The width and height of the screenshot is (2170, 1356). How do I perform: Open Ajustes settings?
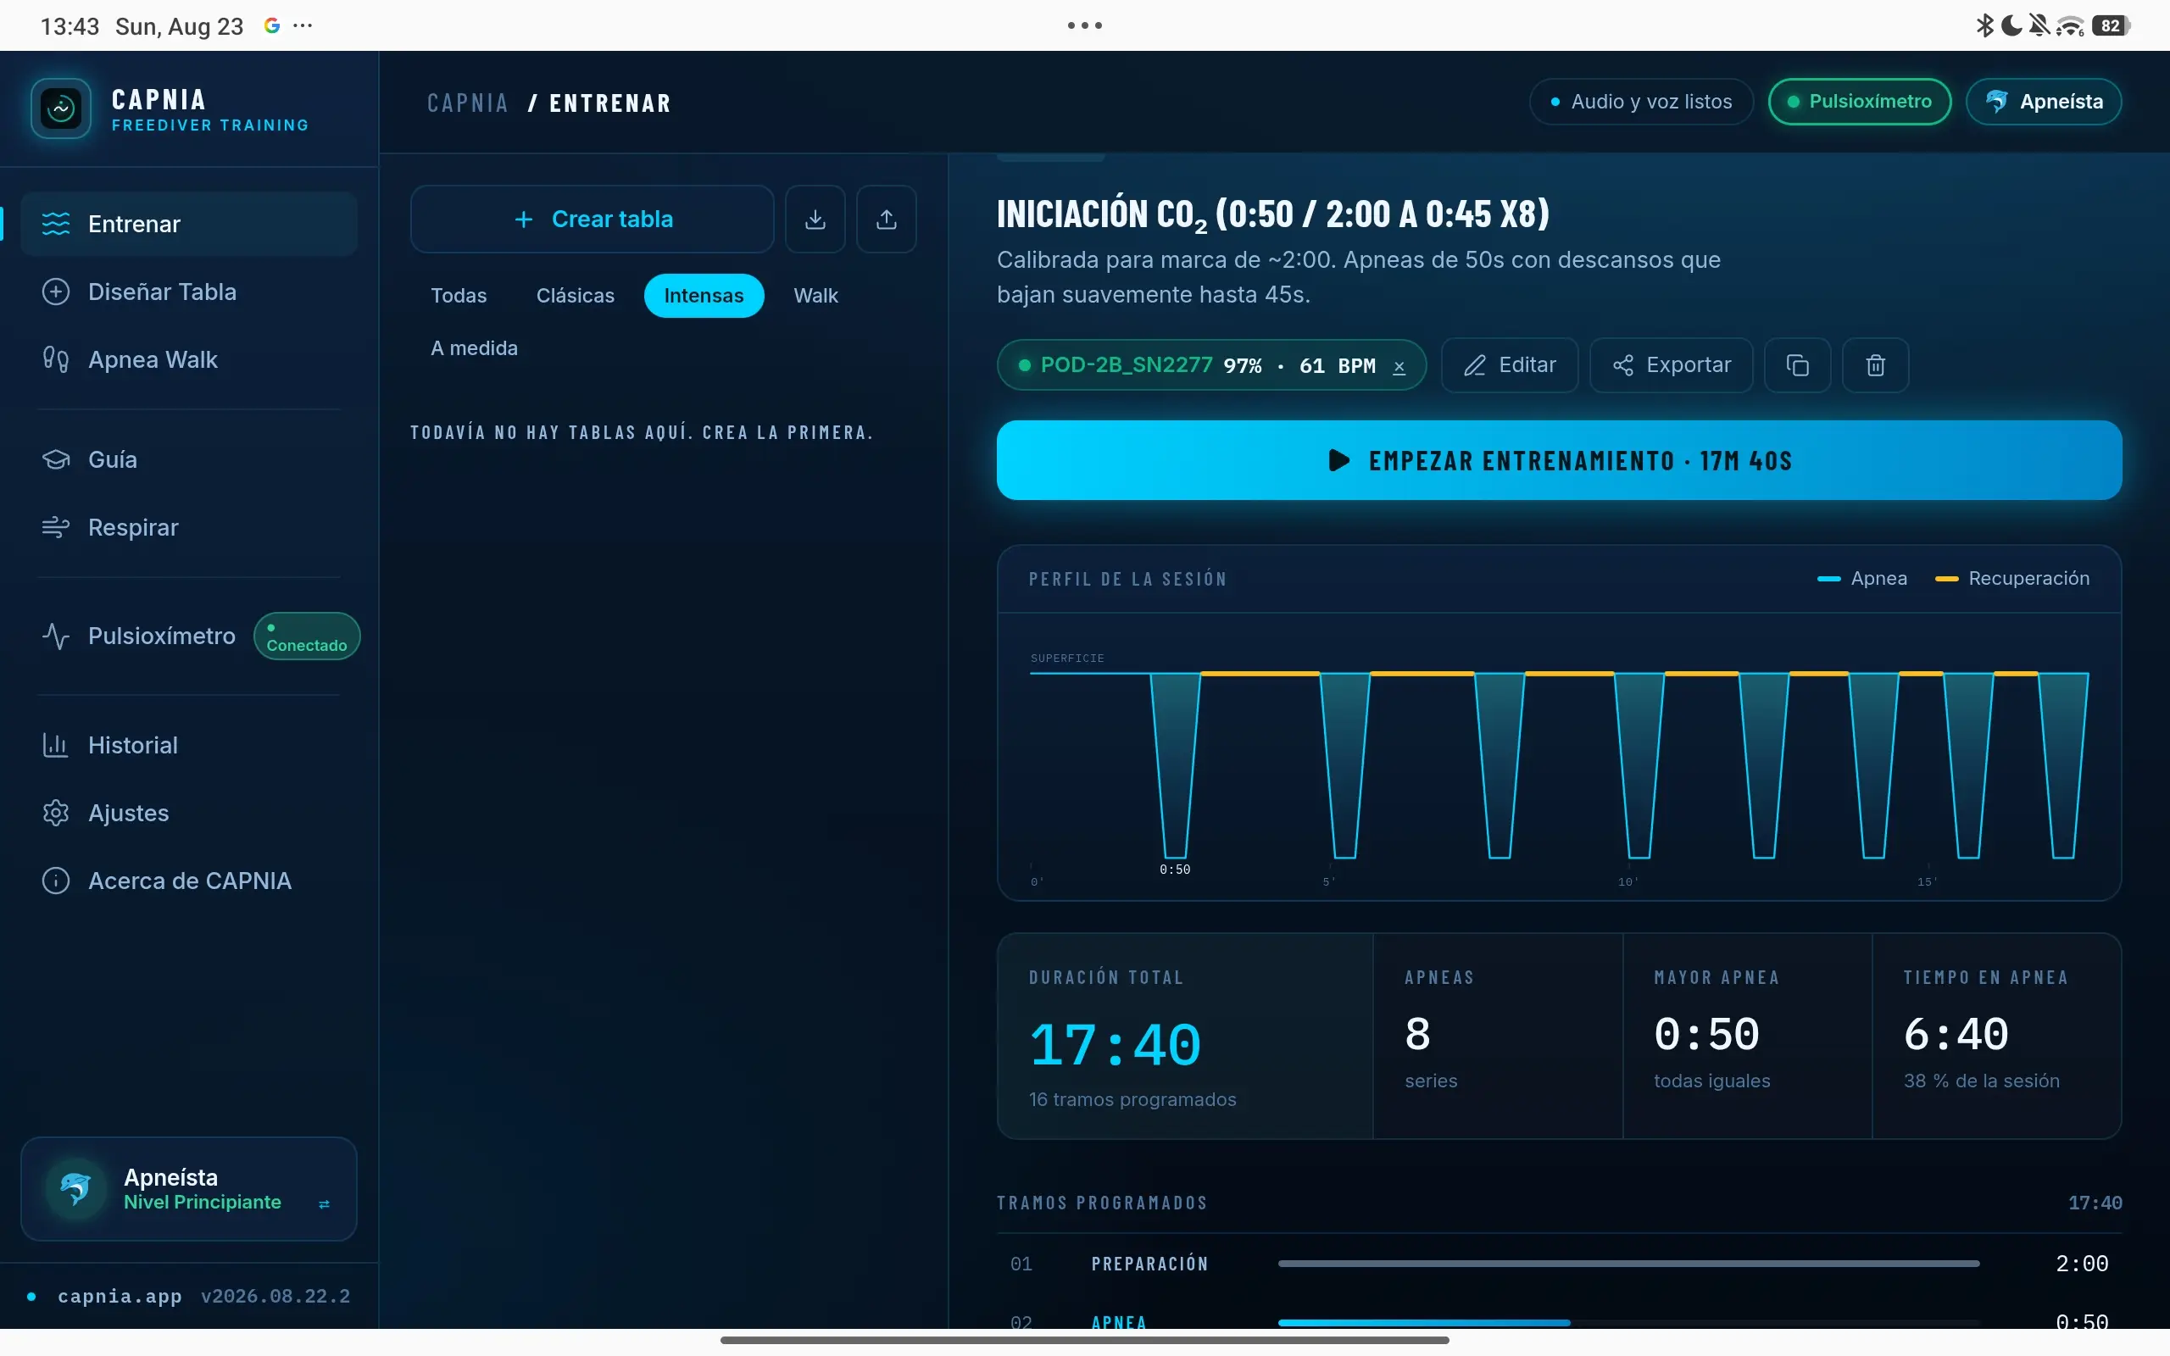[189, 813]
